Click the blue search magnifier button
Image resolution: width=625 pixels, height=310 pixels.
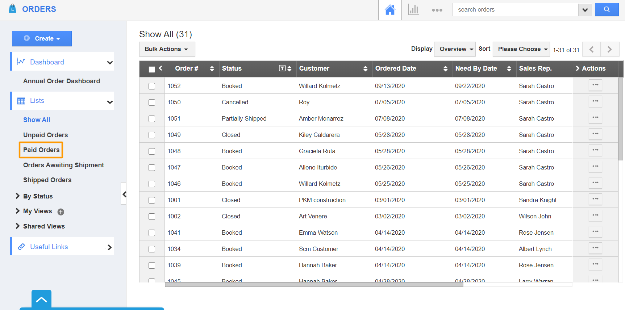tap(607, 10)
